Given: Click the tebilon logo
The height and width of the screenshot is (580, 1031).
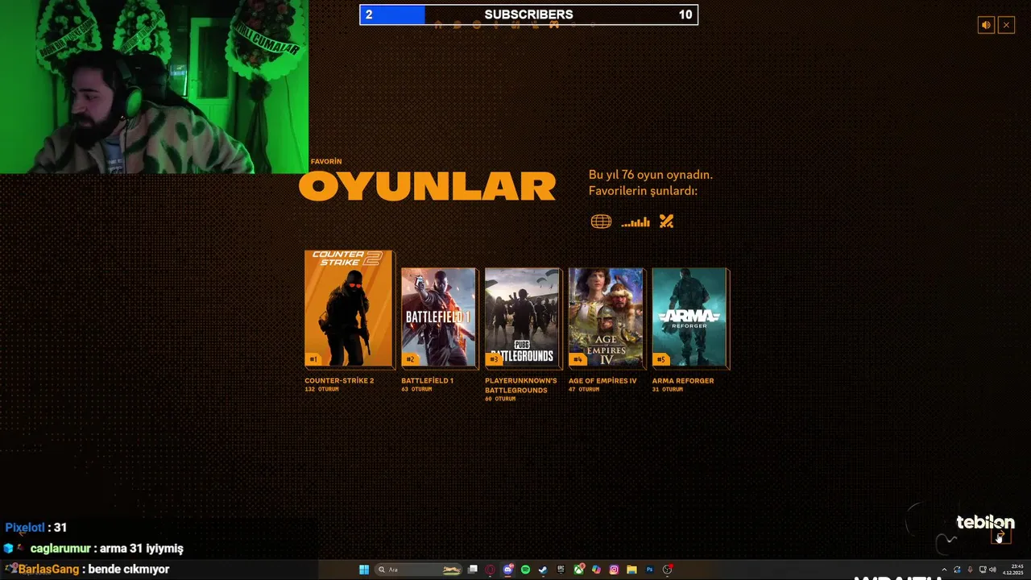Looking at the screenshot, I should coord(985,523).
